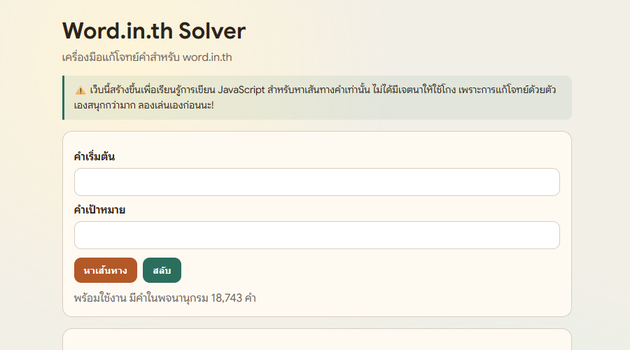Click the สลับ (swap) button
630x350 pixels.
[x=162, y=270]
